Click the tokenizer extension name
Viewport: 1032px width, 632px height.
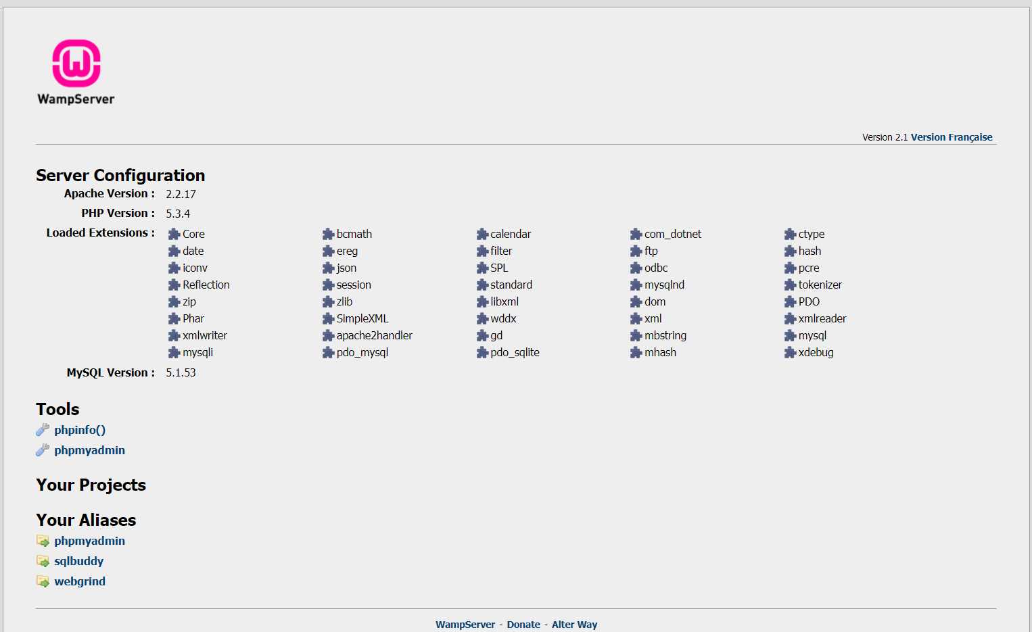tap(820, 285)
